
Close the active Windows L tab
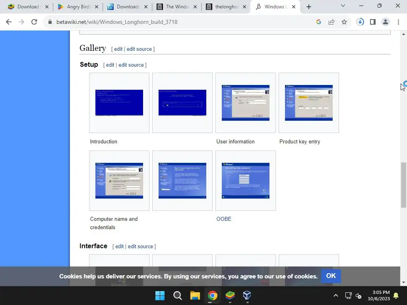pyautogui.click(x=294, y=7)
